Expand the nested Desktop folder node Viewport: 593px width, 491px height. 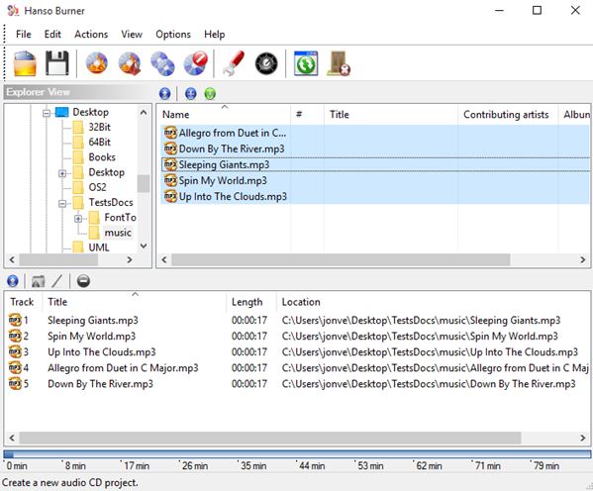(x=62, y=173)
